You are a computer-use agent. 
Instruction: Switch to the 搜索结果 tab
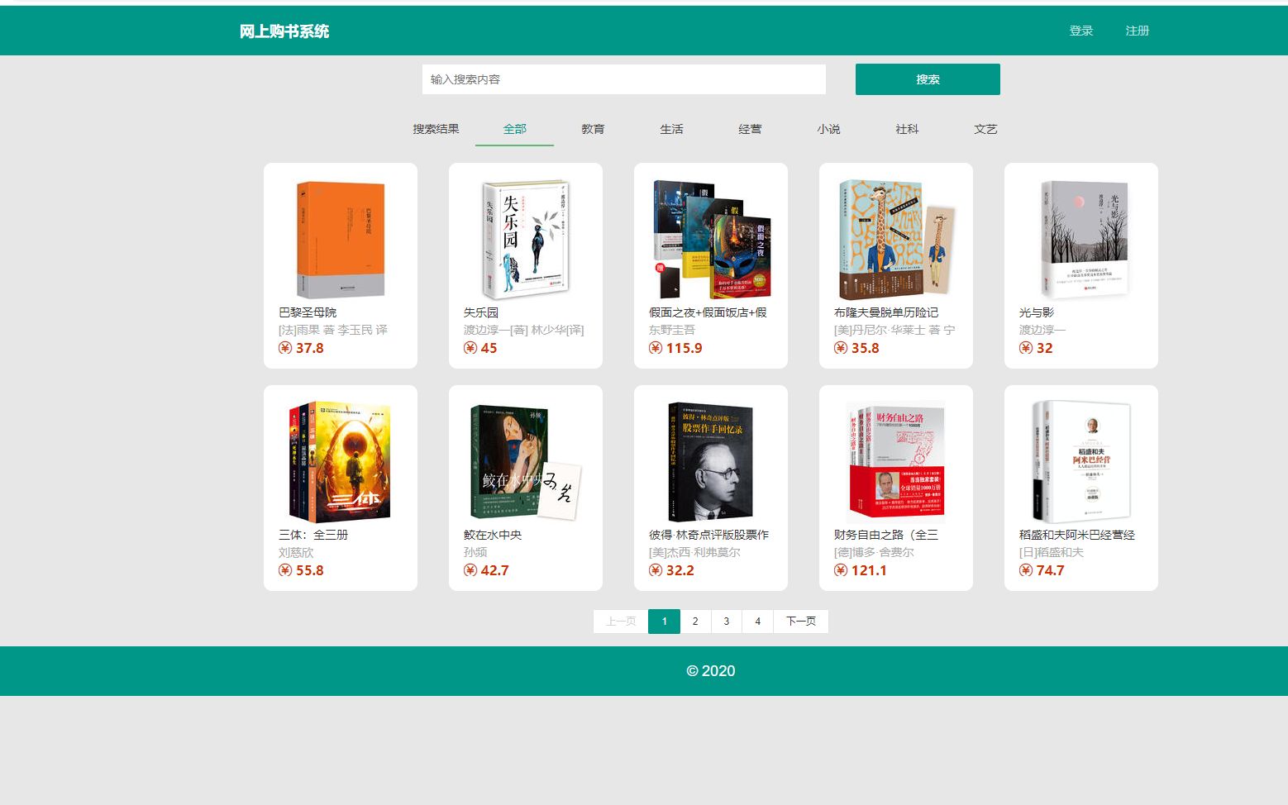click(436, 129)
